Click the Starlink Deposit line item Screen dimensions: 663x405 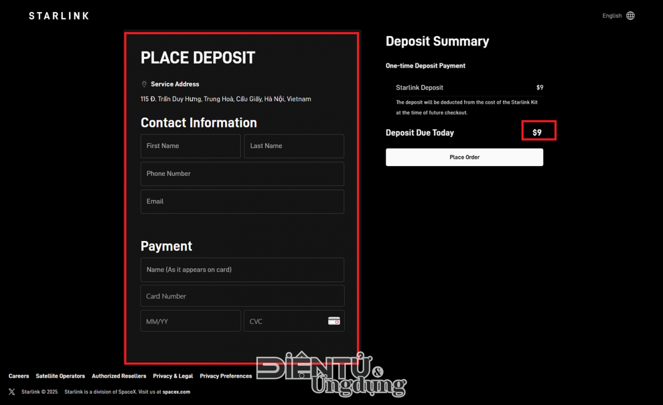click(470, 88)
